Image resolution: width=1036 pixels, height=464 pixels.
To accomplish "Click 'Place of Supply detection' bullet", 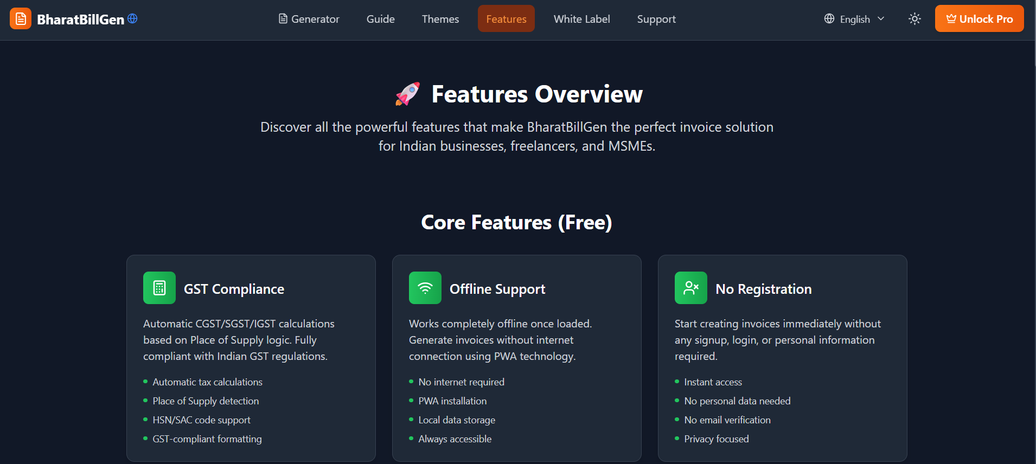I will click(206, 401).
